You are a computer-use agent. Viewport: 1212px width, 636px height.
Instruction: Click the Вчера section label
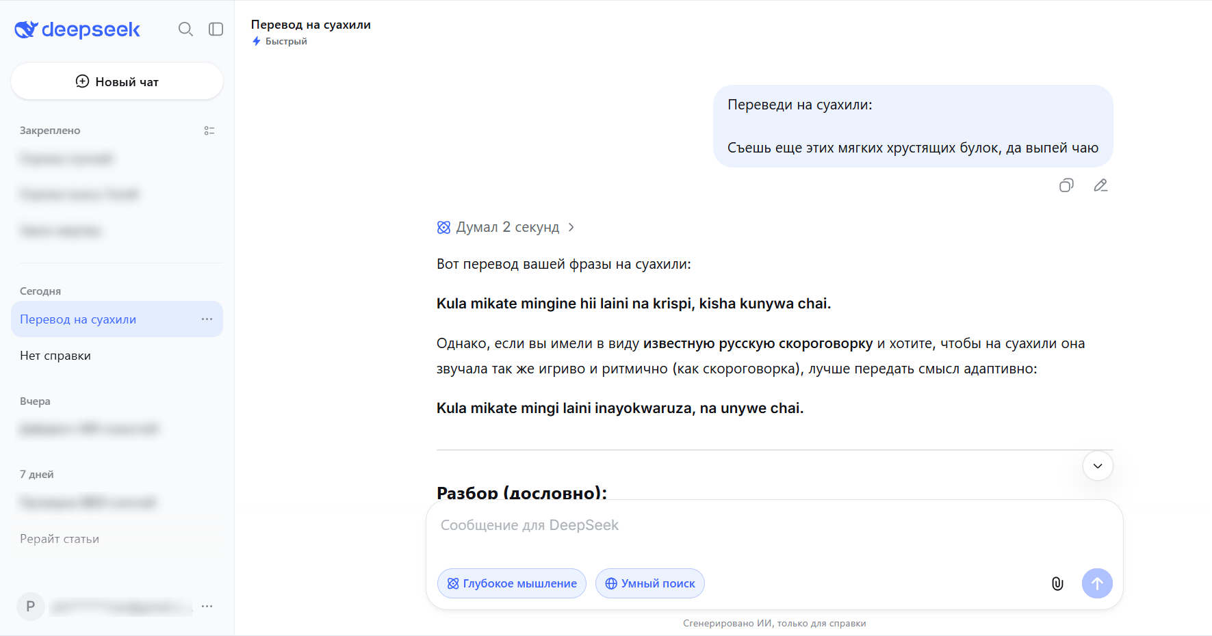click(35, 401)
